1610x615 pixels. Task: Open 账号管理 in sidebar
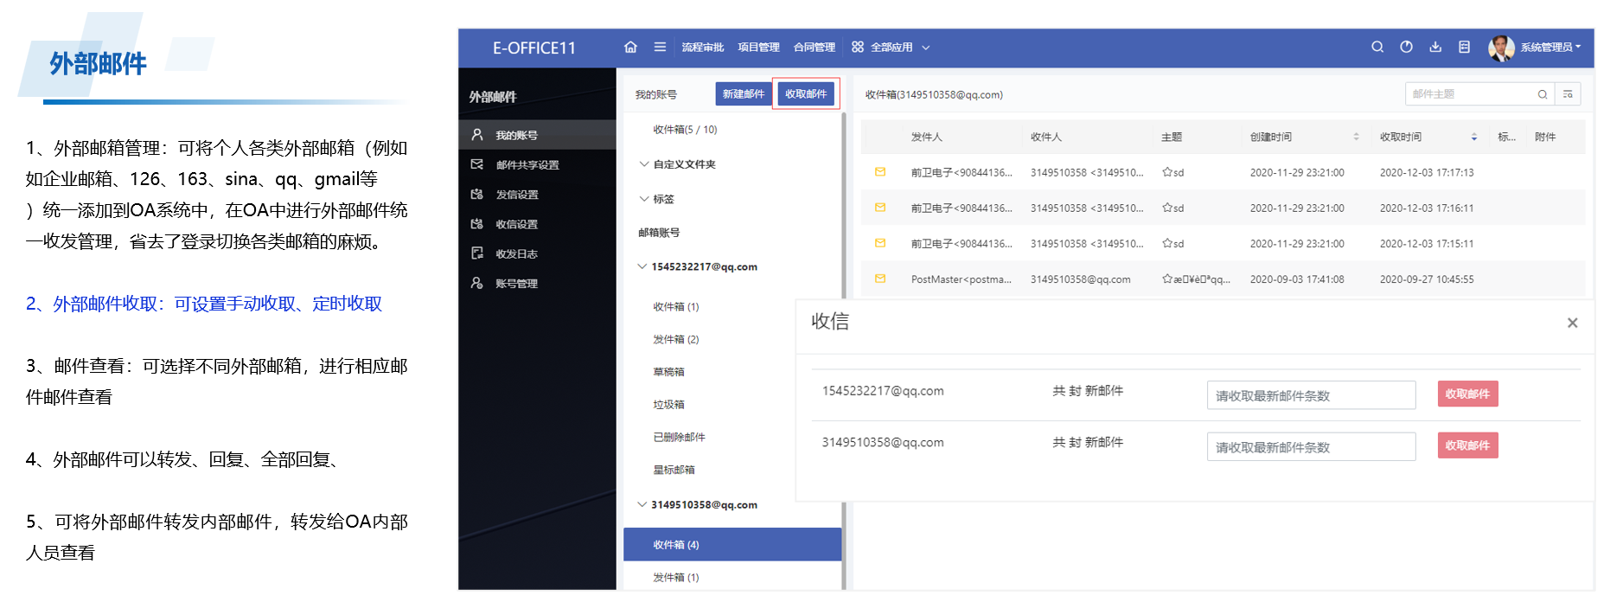coord(537,284)
